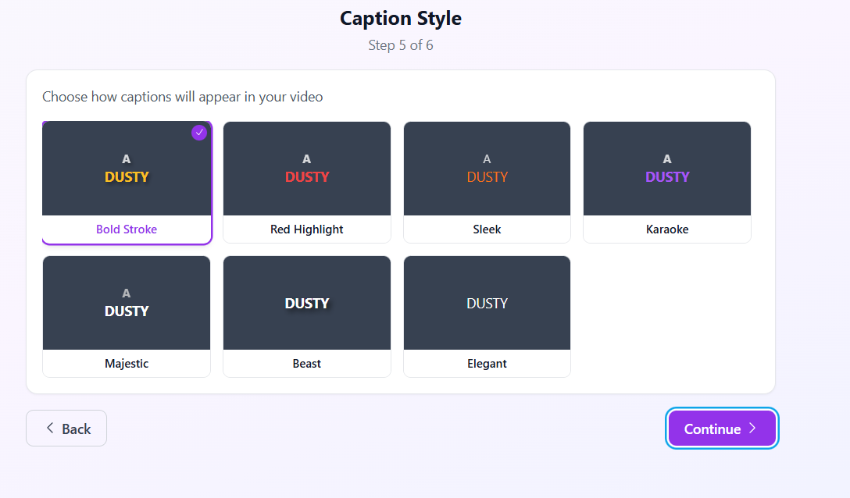Select the Sleek caption style preview
850x498 pixels.
click(x=487, y=169)
